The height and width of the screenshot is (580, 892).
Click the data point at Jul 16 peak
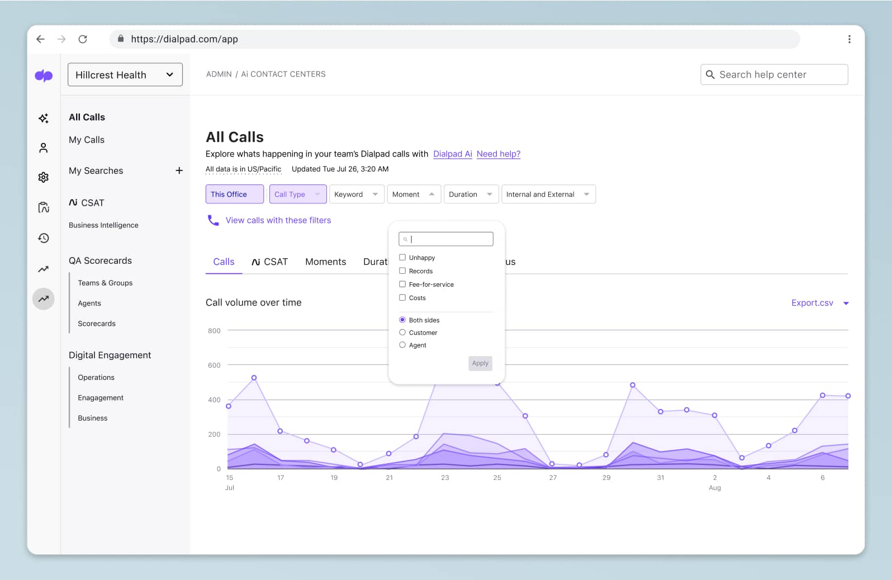tap(254, 378)
